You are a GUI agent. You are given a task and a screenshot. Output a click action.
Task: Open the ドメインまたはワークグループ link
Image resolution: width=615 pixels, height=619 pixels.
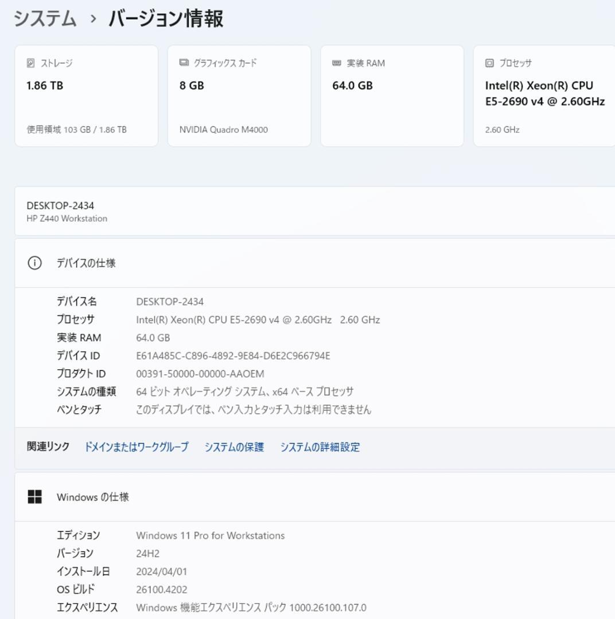pyautogui.click(x=135, y=447)
